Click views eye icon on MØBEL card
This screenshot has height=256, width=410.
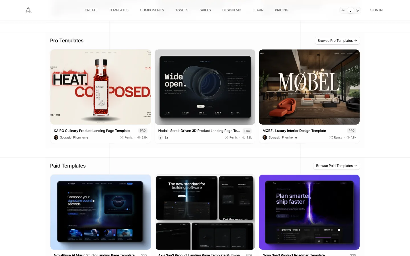click(x=348, y=137)
